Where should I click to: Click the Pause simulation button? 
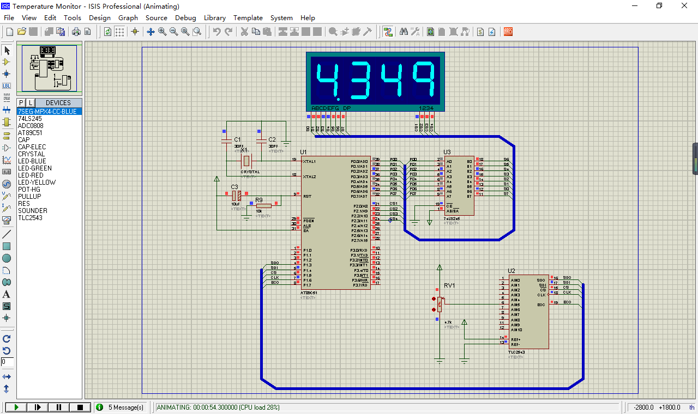(59, 407)
